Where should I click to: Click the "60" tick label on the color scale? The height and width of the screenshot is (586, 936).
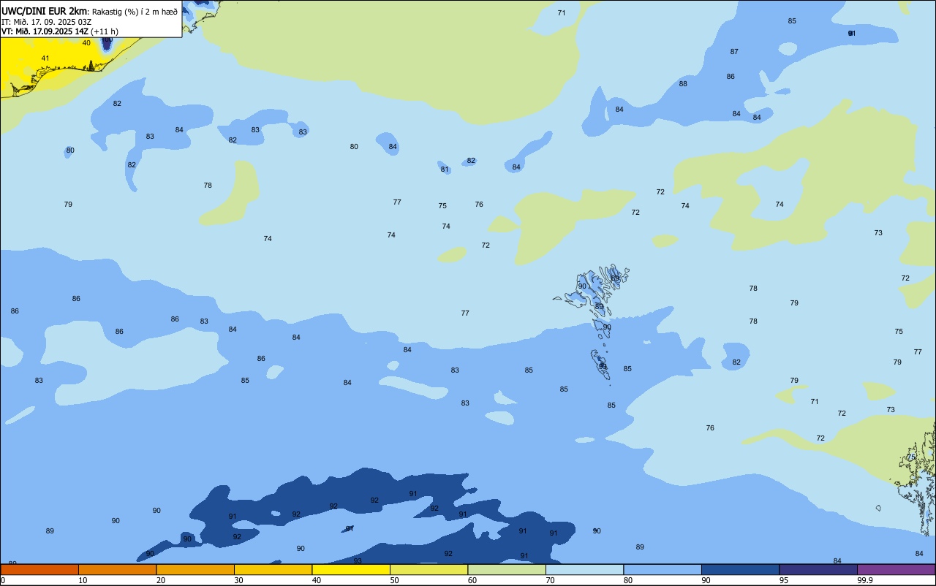[472, 580]
